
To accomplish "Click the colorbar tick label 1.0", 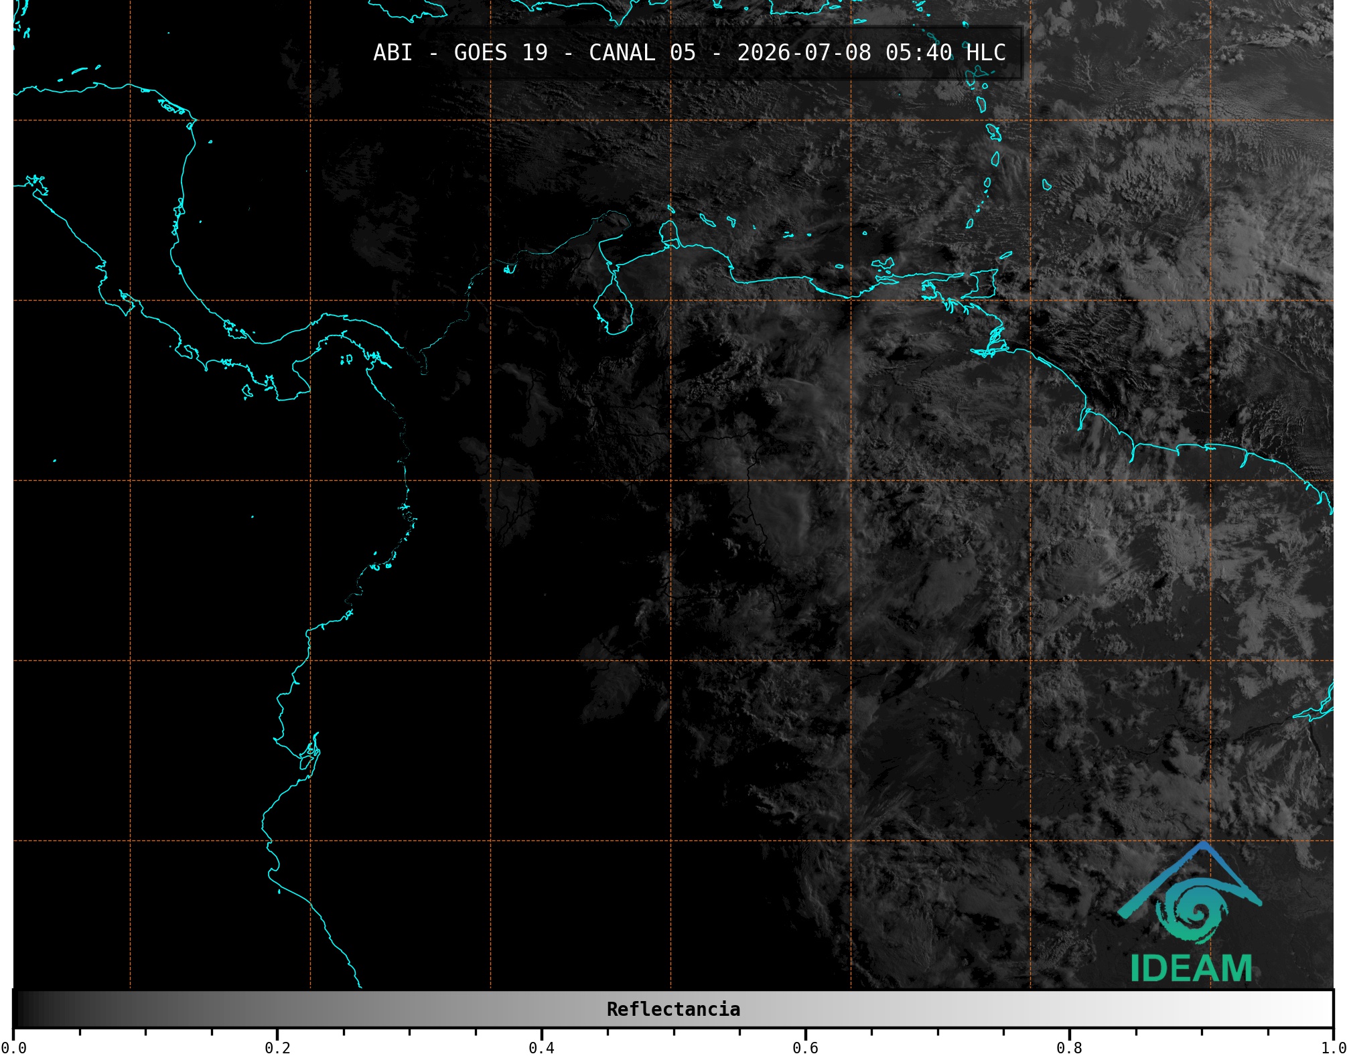I will [1333, 1048].
